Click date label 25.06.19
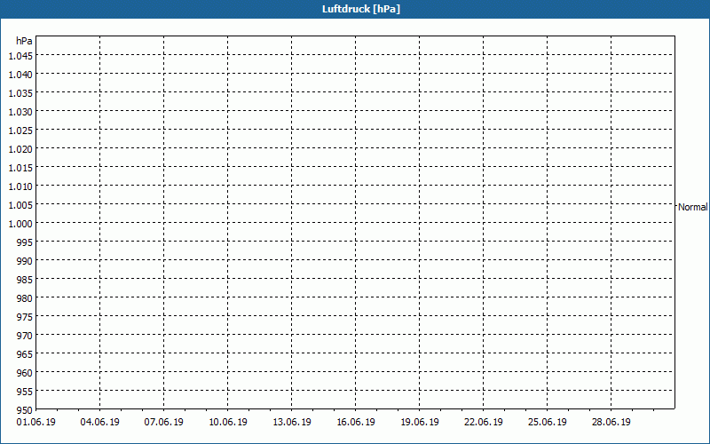Viewport: 710px width, 444px height. click(x=548, y=422)
